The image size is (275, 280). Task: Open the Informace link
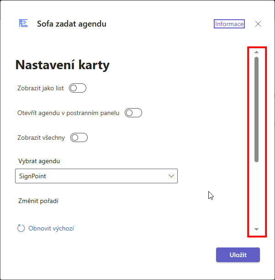click(229, 24)
